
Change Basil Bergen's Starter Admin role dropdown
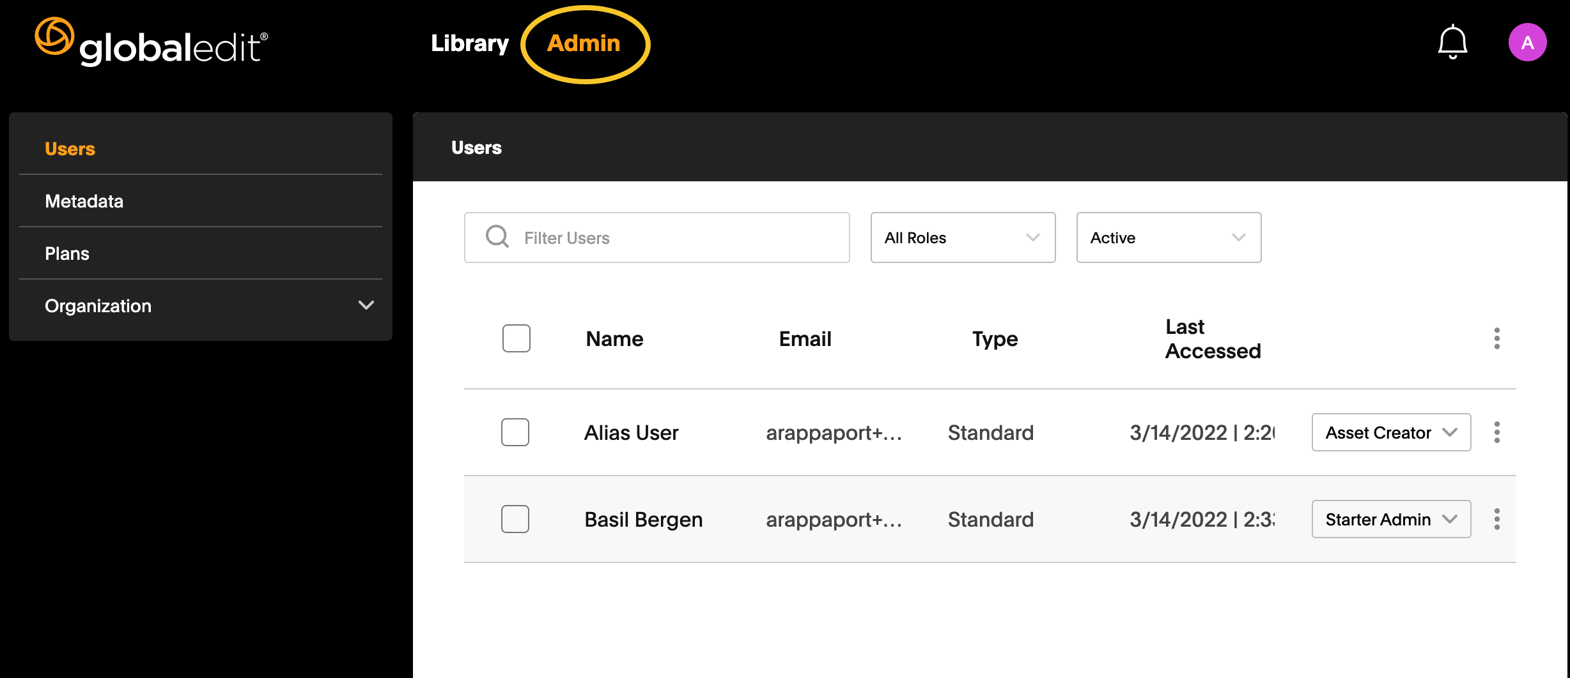[1391, 519]
